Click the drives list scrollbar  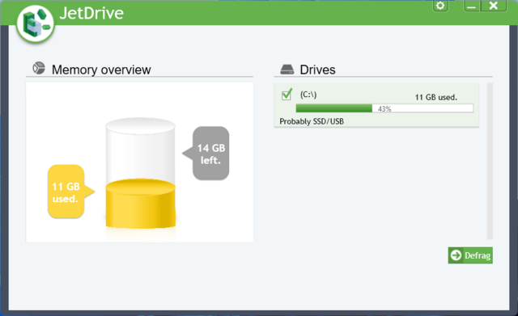click(x=490, y=162)
